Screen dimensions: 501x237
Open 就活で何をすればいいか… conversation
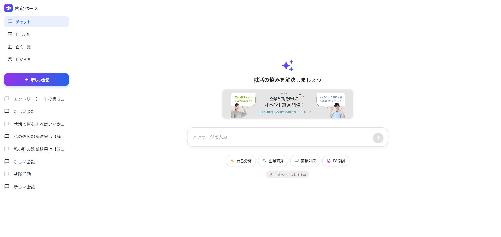point(36,124)
